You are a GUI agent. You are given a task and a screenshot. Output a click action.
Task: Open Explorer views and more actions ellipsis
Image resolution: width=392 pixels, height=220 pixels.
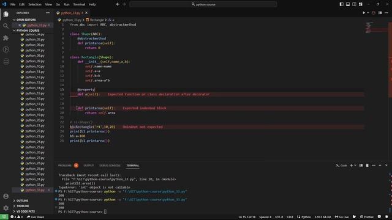click(x=48, y=13)
